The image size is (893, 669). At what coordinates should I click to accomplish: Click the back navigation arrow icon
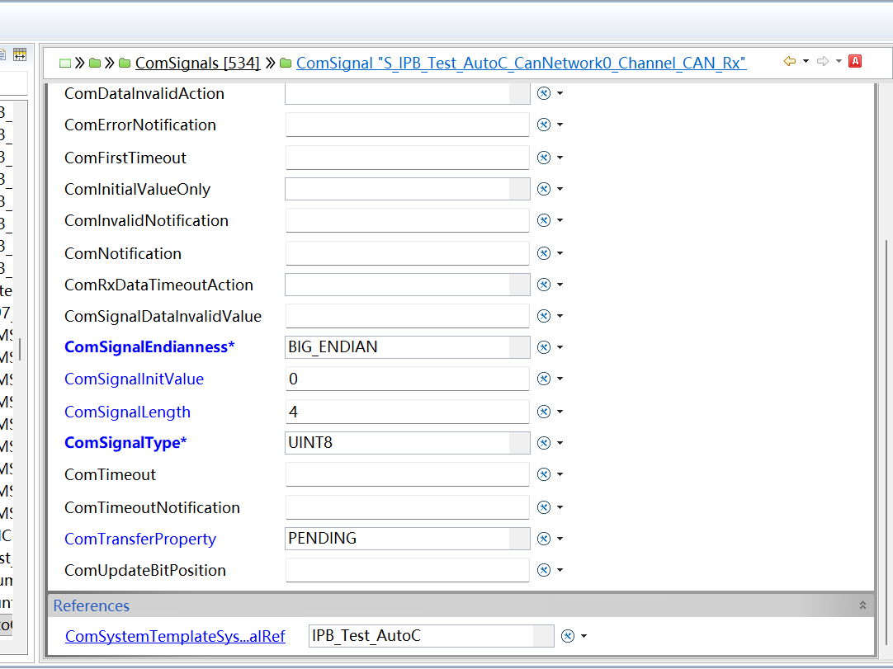click(789, 61)
